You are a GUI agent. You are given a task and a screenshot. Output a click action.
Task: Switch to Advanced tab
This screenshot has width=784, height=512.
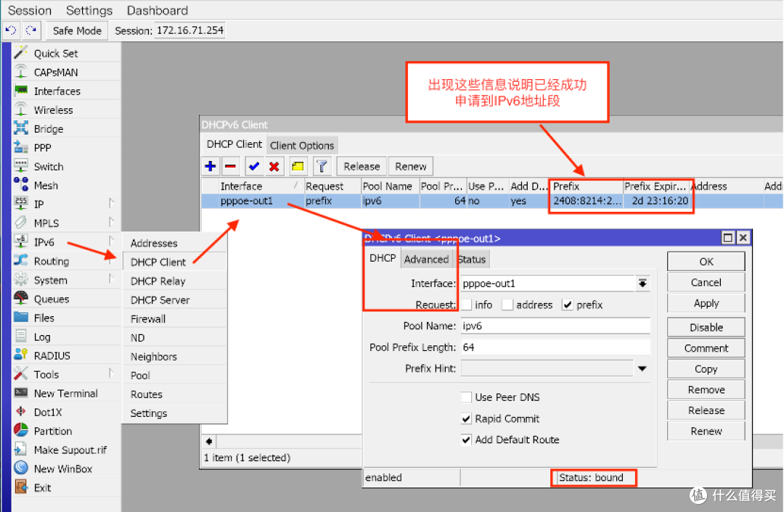[427, 259]
